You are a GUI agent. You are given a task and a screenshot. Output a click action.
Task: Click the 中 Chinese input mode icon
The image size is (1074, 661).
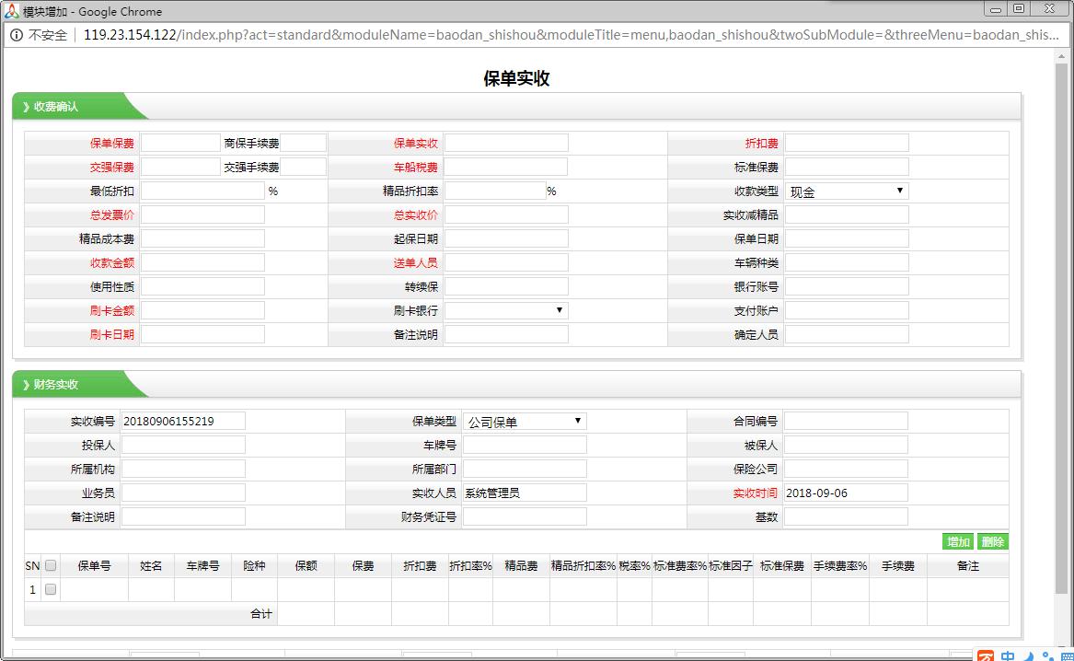click(1008, 655)
